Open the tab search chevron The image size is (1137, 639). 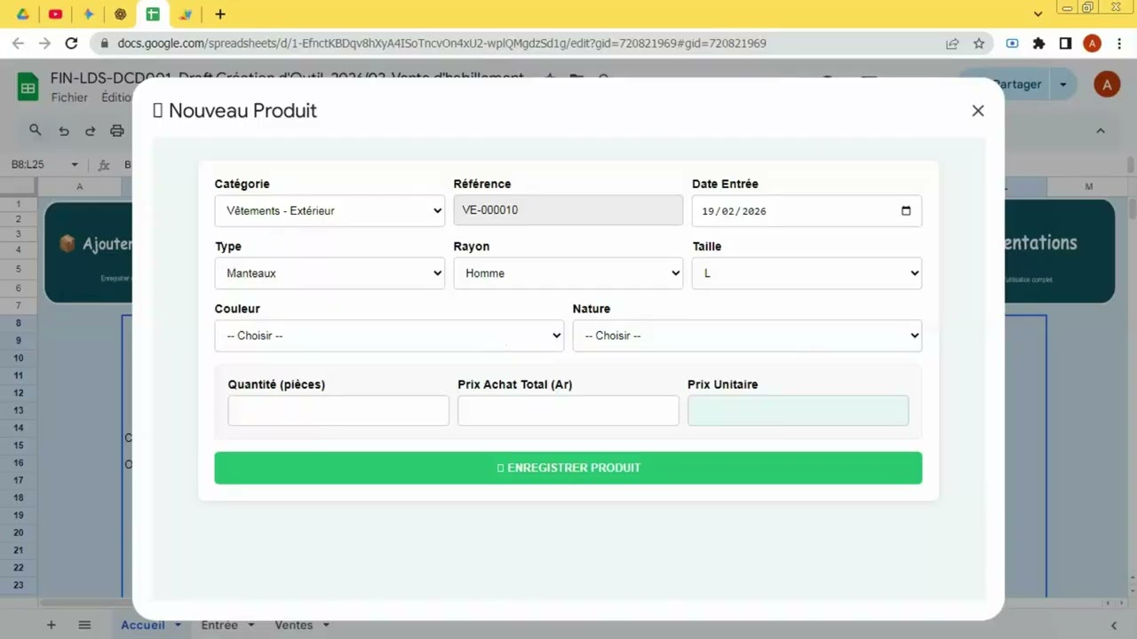[1038, 14]
